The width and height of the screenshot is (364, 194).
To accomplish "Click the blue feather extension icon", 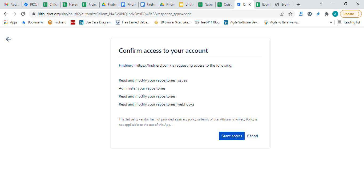I will click(x=318, y=14).
